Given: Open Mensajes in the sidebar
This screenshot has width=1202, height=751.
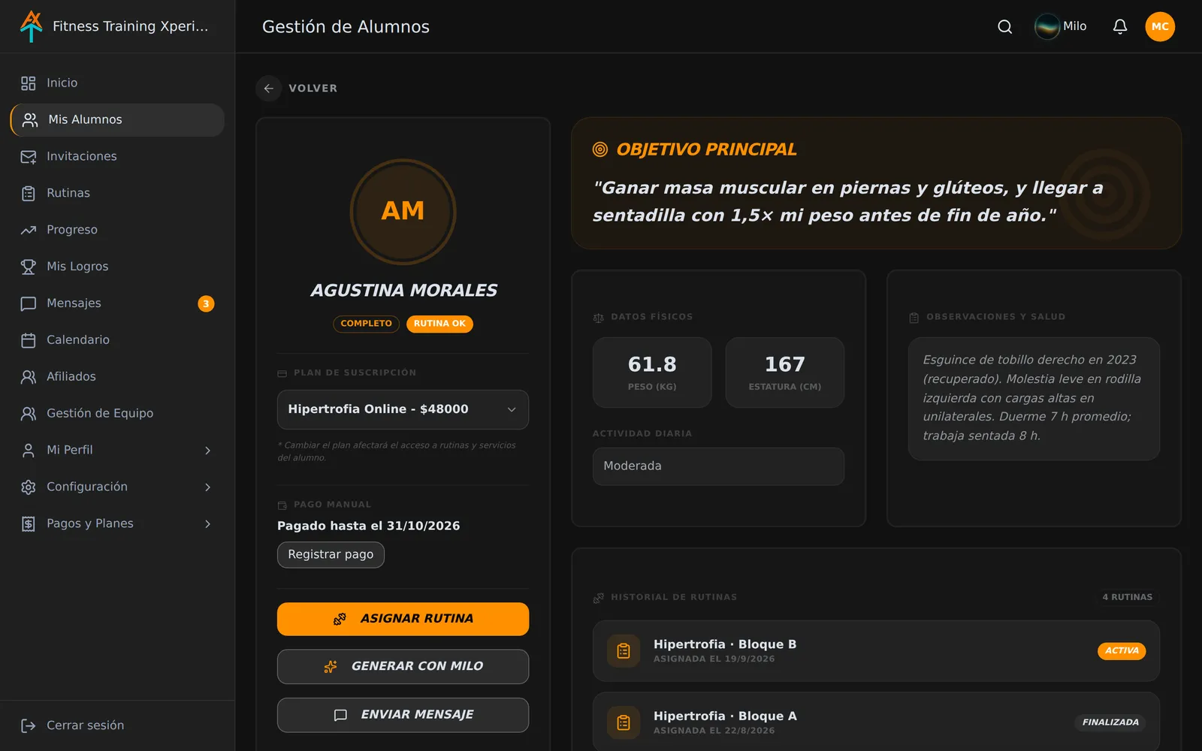Looking at the screenshot, I should tap(117, 303).
